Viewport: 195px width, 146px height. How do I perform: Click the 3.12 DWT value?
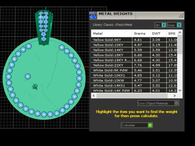click(156, 75)
